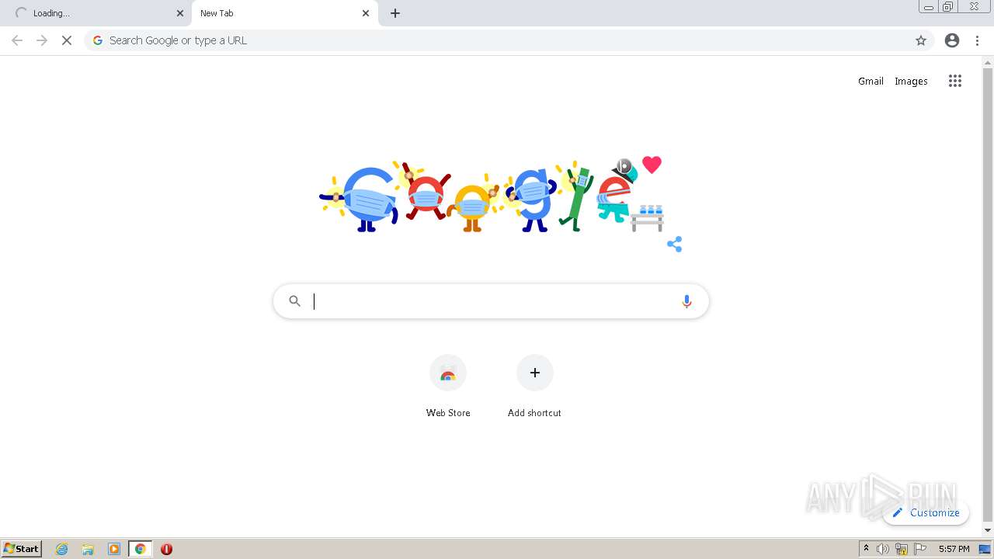Open Windows Explorer folder in taskbar

(88, 549)
